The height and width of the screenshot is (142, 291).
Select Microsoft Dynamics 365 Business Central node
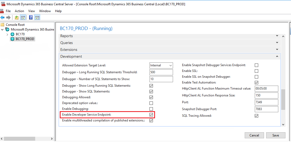click(x=32, y=30)
